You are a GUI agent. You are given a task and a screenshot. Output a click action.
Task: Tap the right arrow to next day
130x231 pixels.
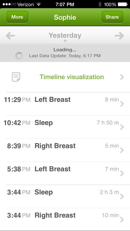click(119, 36)
